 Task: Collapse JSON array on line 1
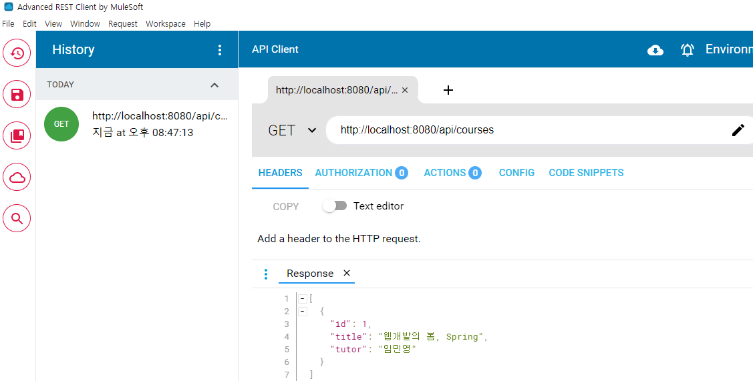pos(303,299)
